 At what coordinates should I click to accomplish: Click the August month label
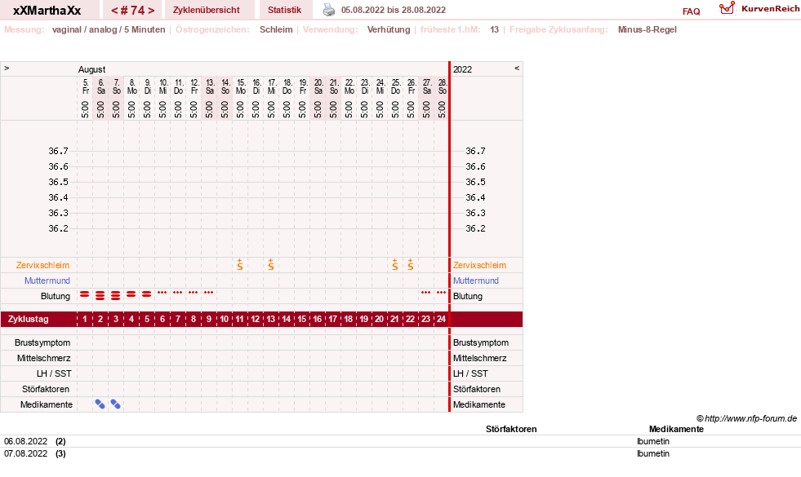[92, 69]
